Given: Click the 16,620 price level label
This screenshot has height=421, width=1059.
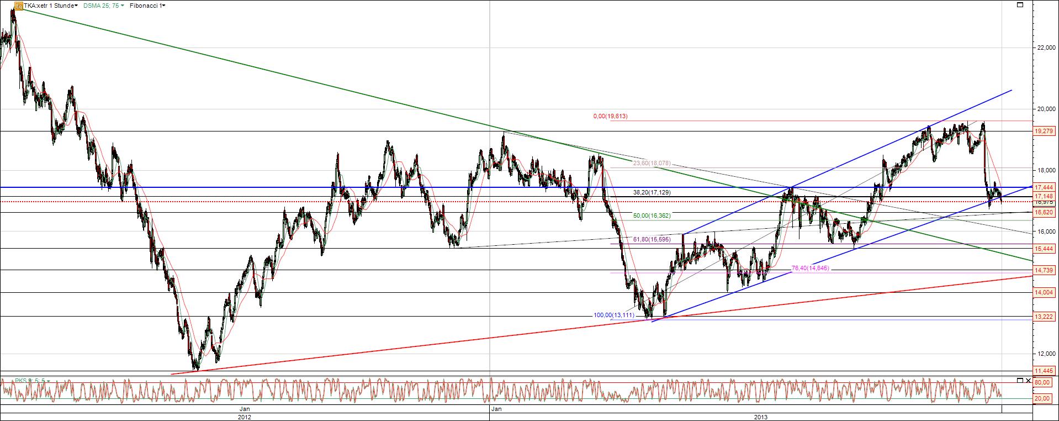Looking at the screenshot, I should (x=1044, y=212).
